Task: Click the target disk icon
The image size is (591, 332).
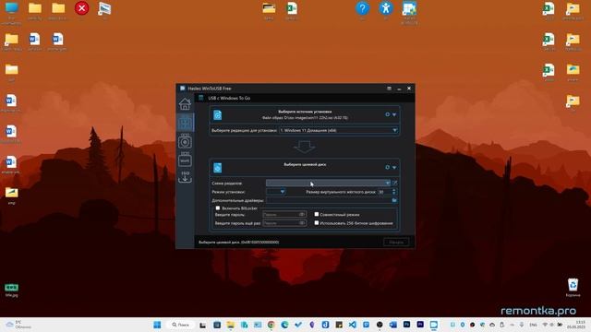Action: pyautogui.click(x=218, y=168)
